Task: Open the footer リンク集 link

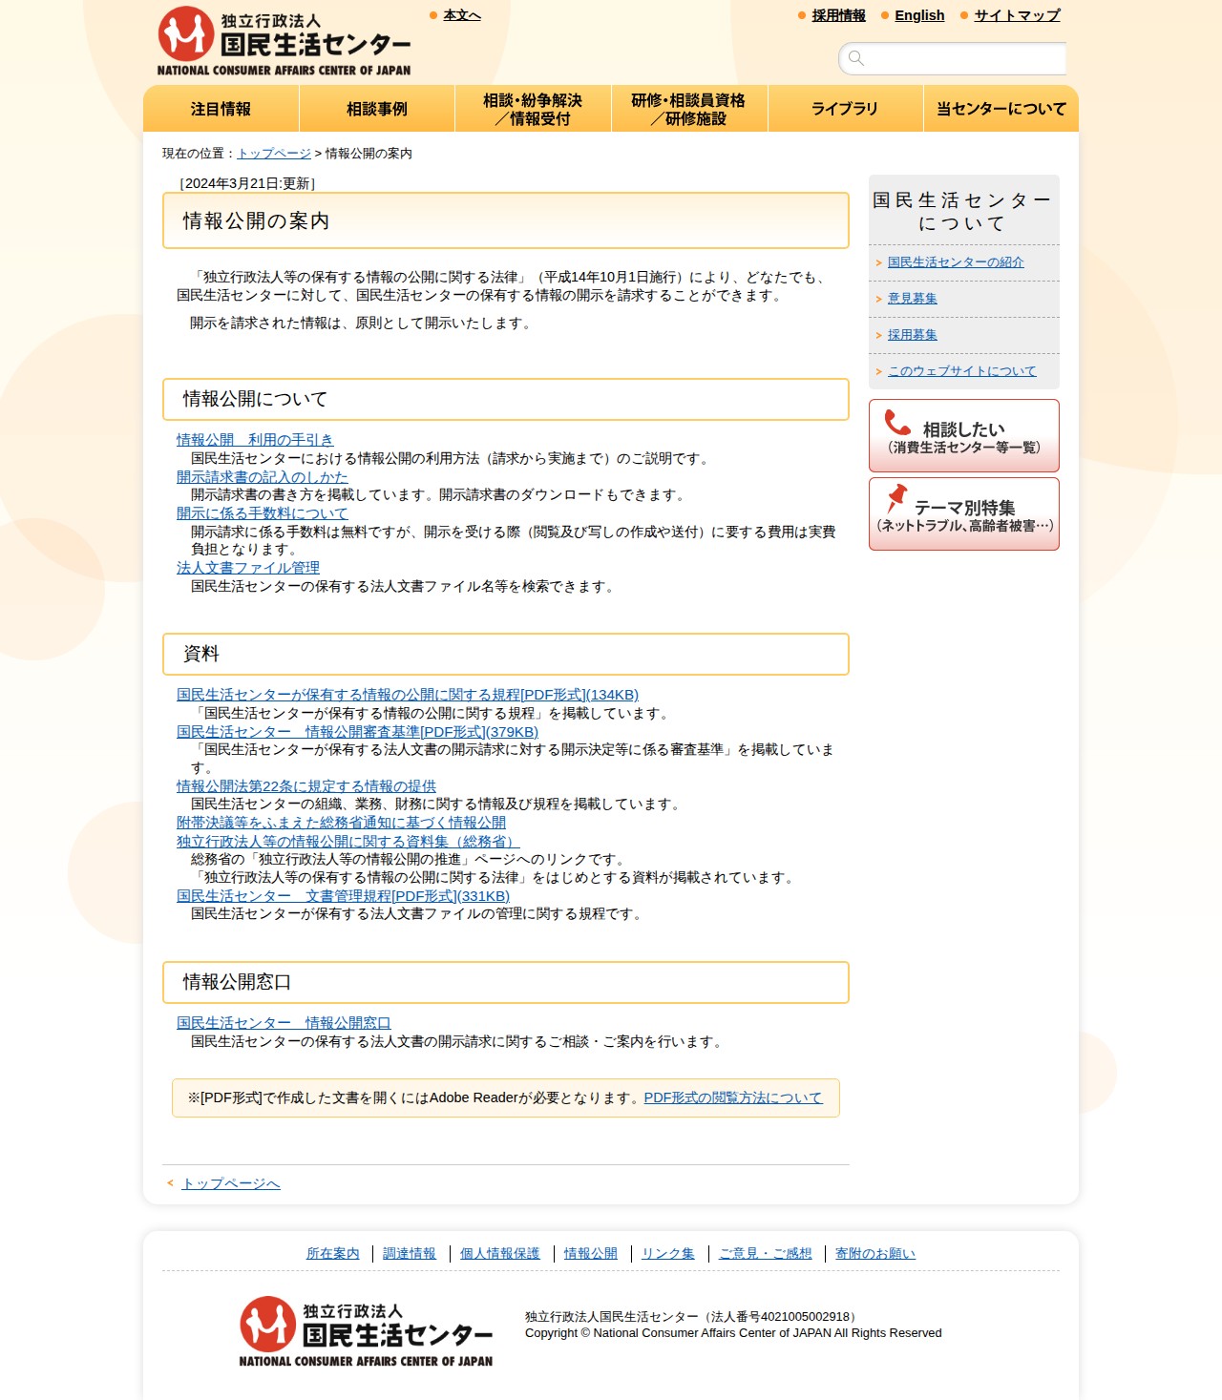Action: tap(668, 1253)
